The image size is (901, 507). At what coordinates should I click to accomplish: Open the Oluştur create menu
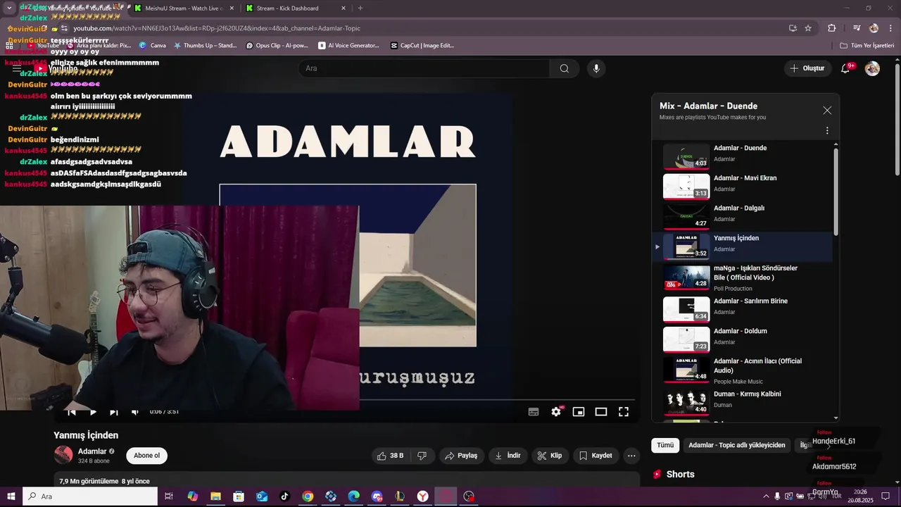(x=807, y=68)
